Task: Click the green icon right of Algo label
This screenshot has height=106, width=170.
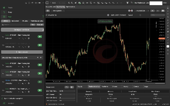Action: (x=43, y=17)
